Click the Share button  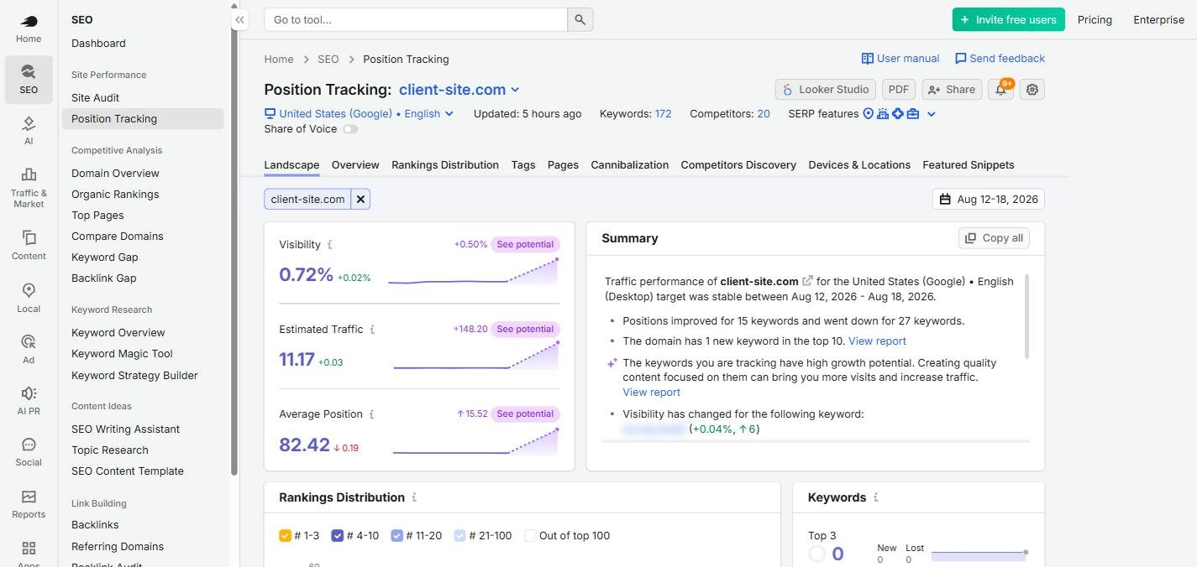pos(952,89)
